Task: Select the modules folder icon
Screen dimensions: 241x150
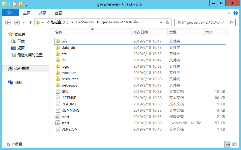Action: (x=58, y=73)
